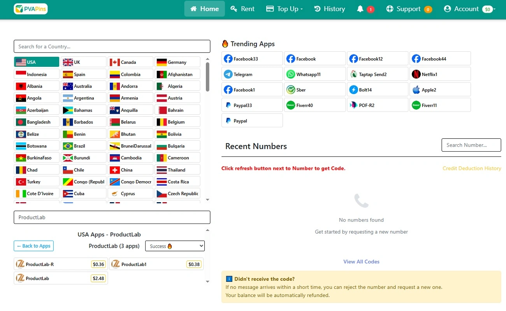Select Taptap Send2 app
506x311 pixels.
pos(378,74)
